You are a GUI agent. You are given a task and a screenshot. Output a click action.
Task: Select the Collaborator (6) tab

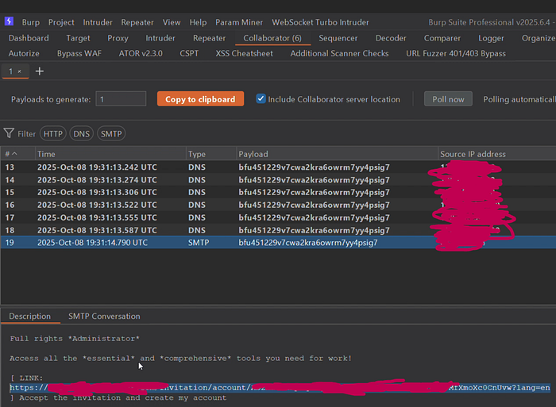click(x=272, y=38)
